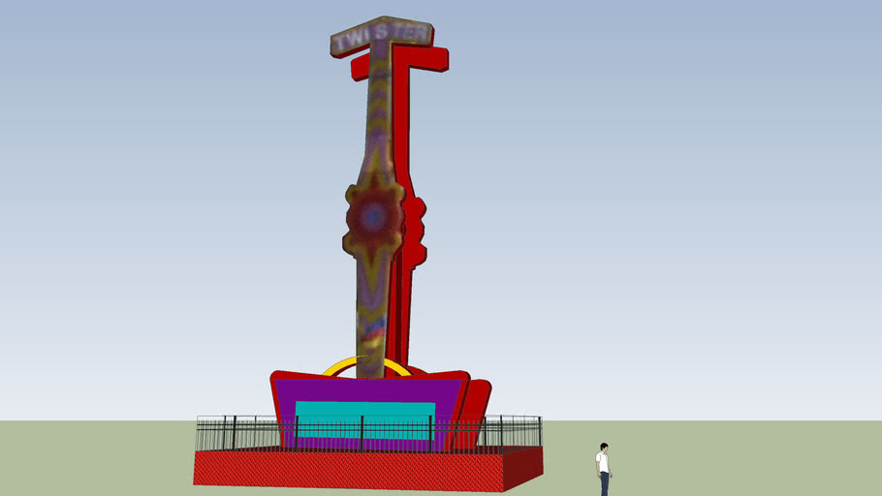This screenshot has height=496, width=882.
Task: Select the cyan panel on the ride base
Action: click(365, 420)
